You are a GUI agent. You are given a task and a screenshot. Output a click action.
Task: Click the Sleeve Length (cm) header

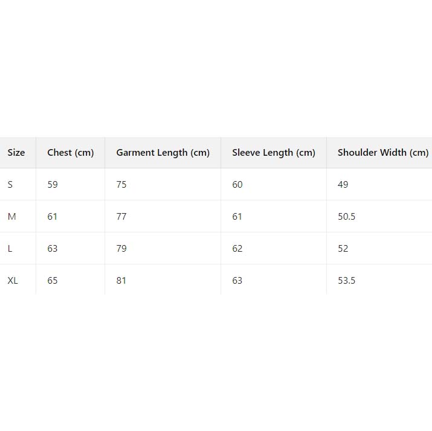pos(274,153)
